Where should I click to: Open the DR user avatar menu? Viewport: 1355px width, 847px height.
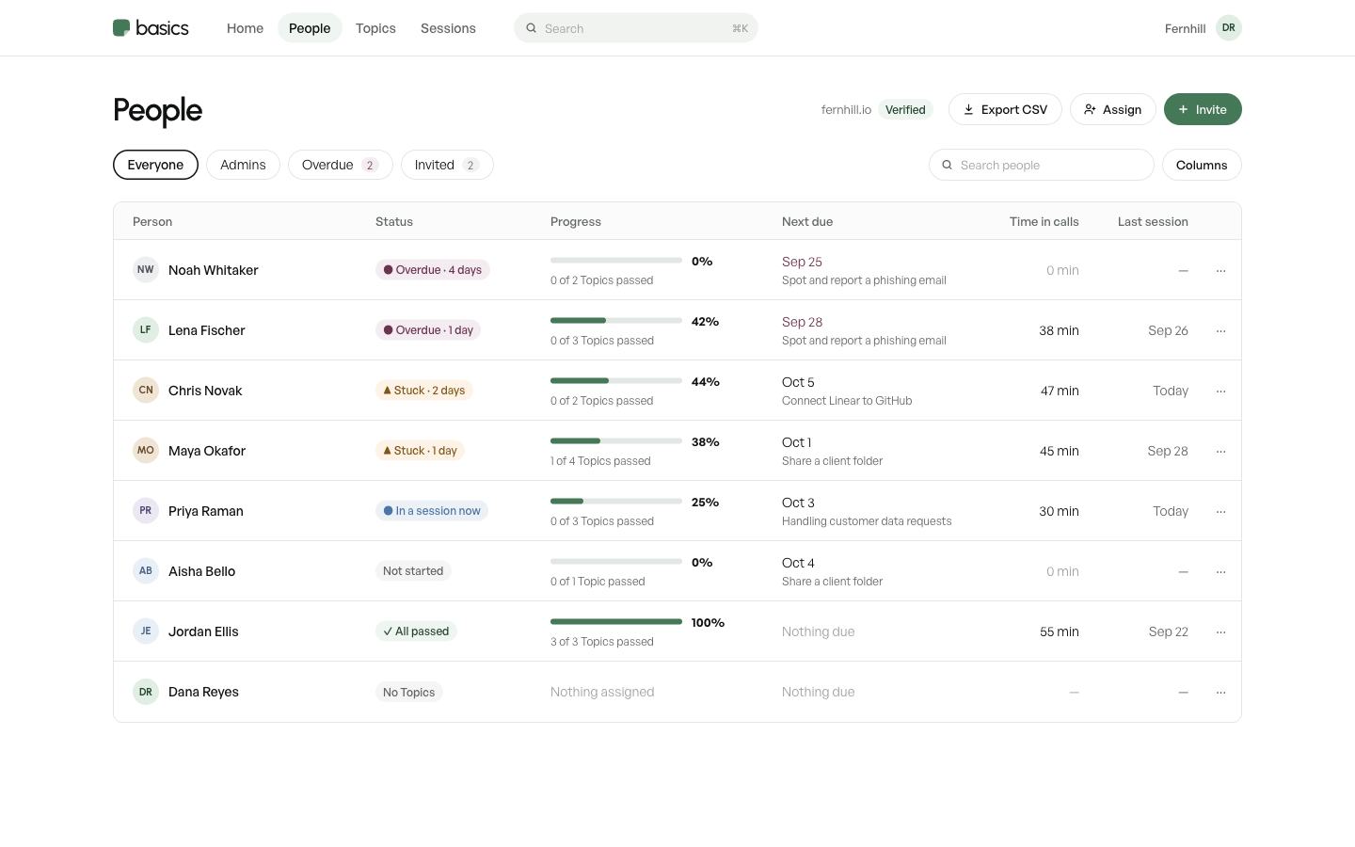[1229, 28]
